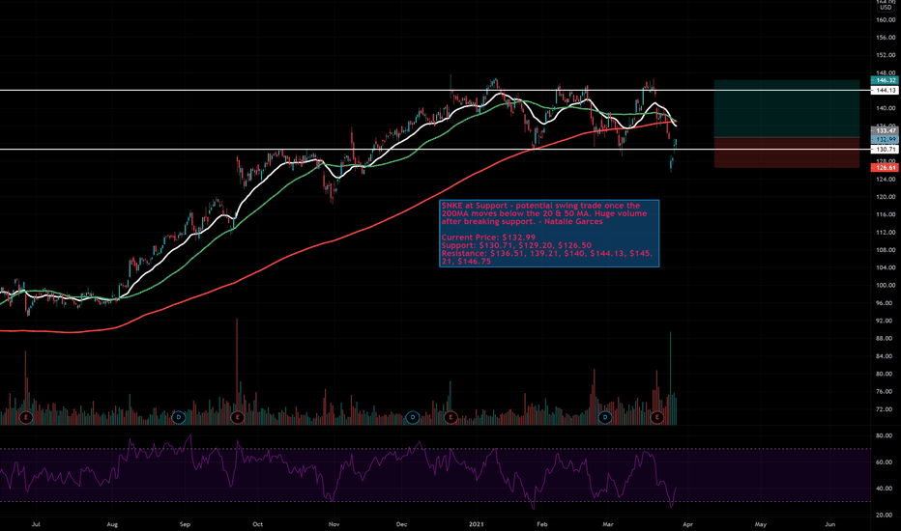This screenshot has height=531, width=901.
Task: Click the 2021 label on time axis
Action: click(x=477, y=524)
